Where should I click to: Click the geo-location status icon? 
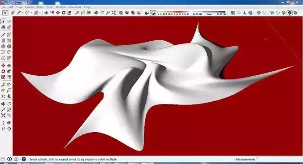point(3,159)
